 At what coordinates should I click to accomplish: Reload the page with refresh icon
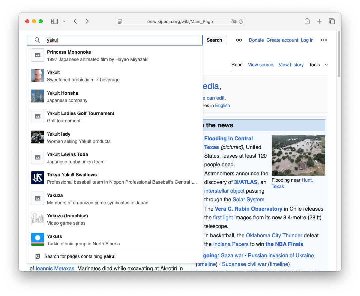click(241, 21)
